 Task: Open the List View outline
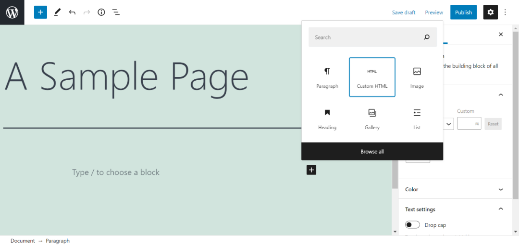point(116,12)
